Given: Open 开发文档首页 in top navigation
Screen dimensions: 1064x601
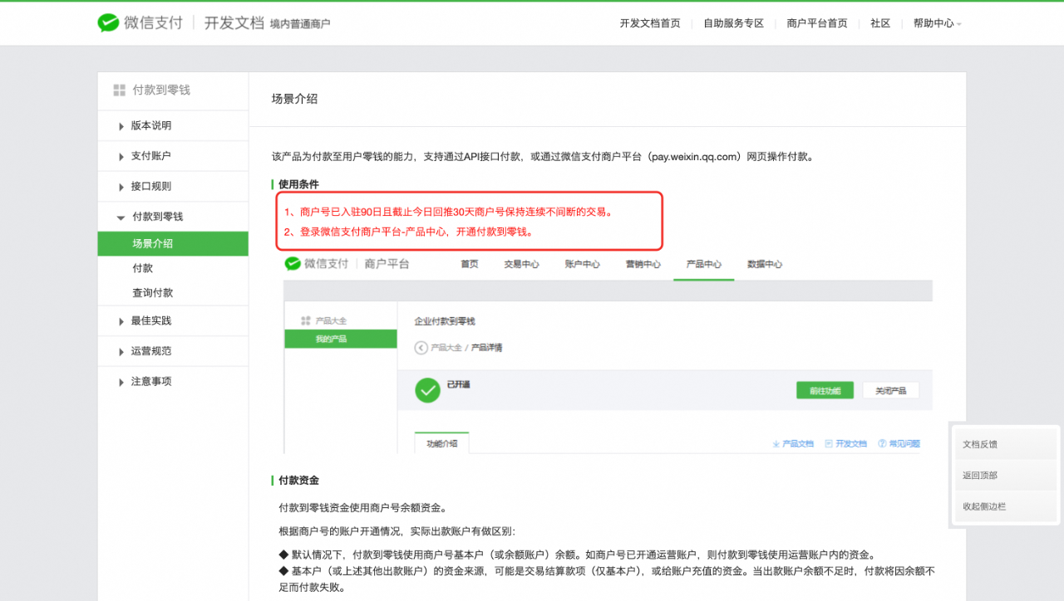Looking at the screenshot, I should point(650,23).
